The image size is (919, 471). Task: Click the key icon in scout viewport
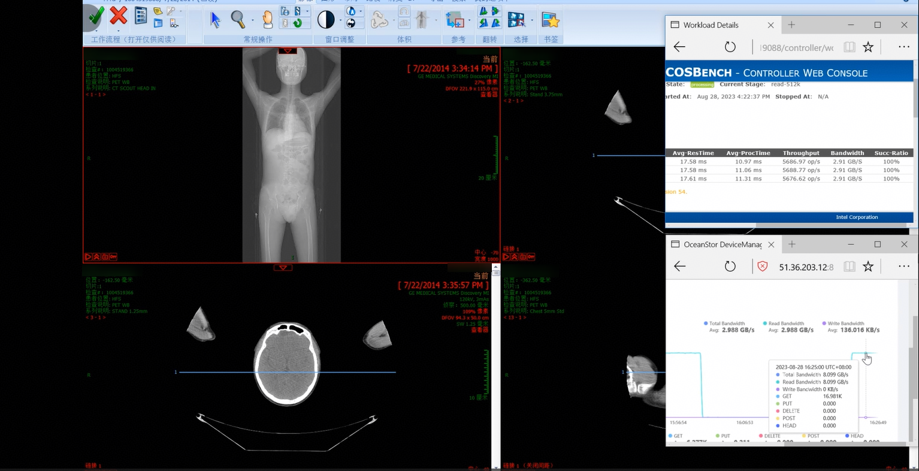point(113,256)
